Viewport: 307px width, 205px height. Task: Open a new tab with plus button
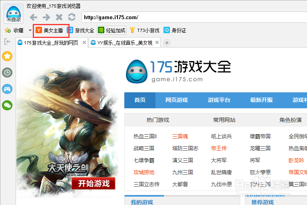pos(167,43)
